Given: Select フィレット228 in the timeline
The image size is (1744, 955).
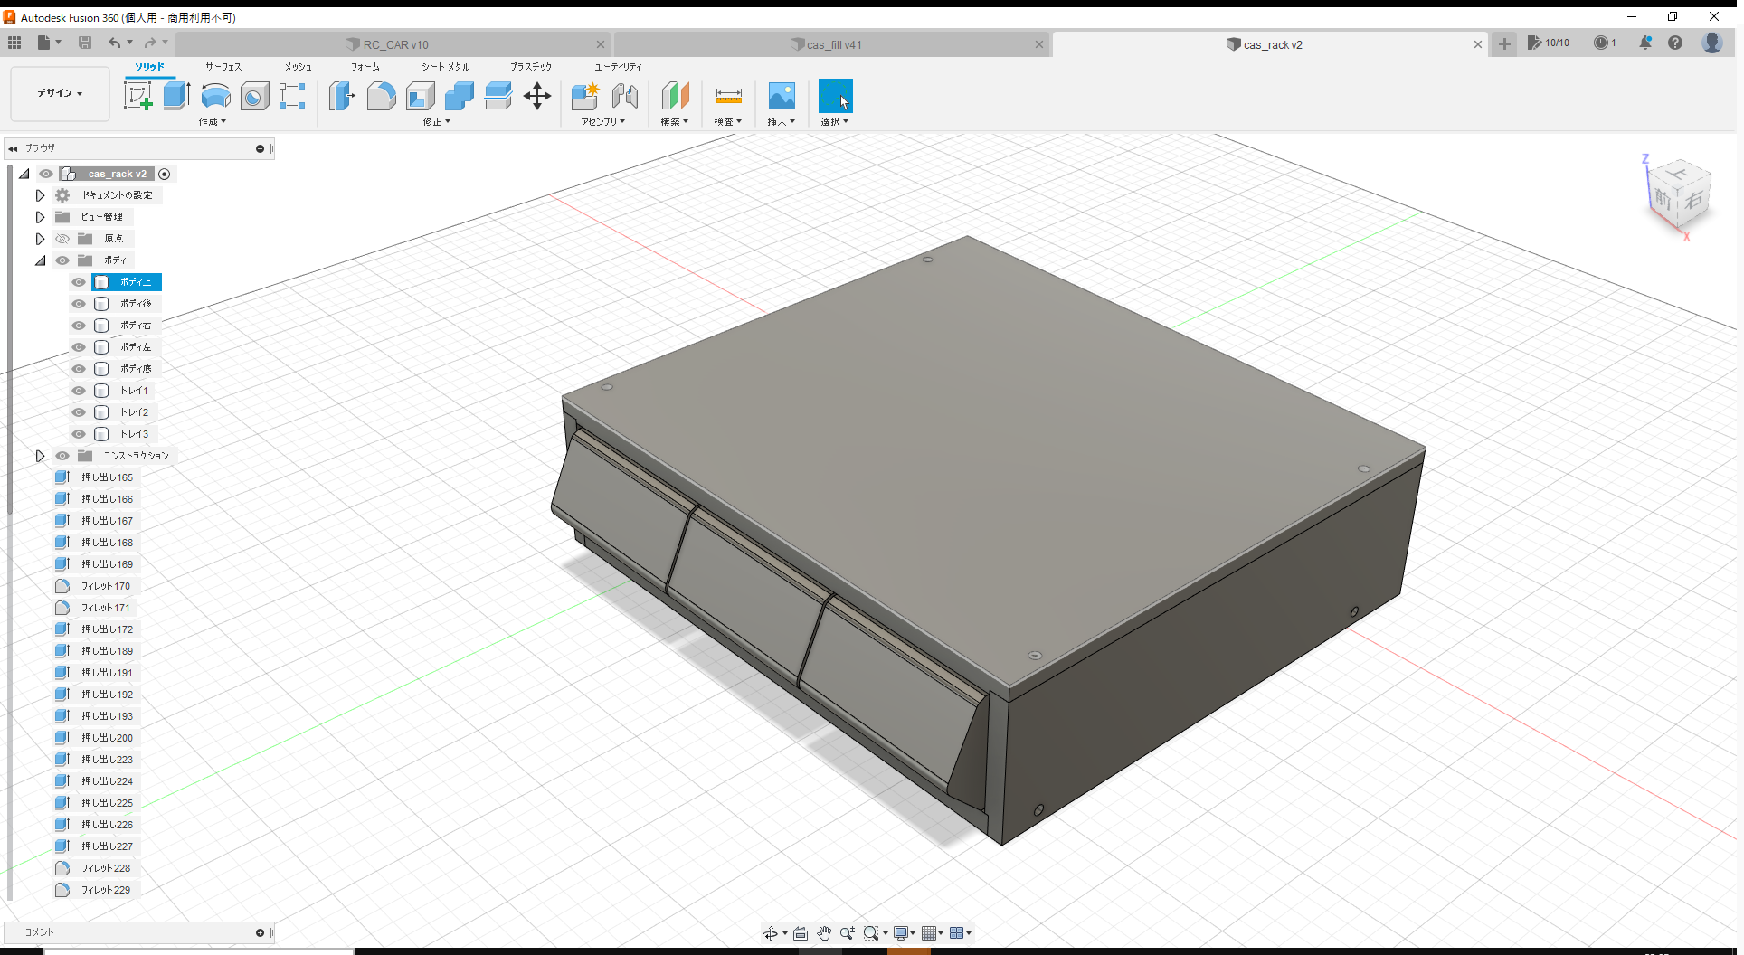Looking at the screenshot, I should pyautogui.click(x=106, y=867).
